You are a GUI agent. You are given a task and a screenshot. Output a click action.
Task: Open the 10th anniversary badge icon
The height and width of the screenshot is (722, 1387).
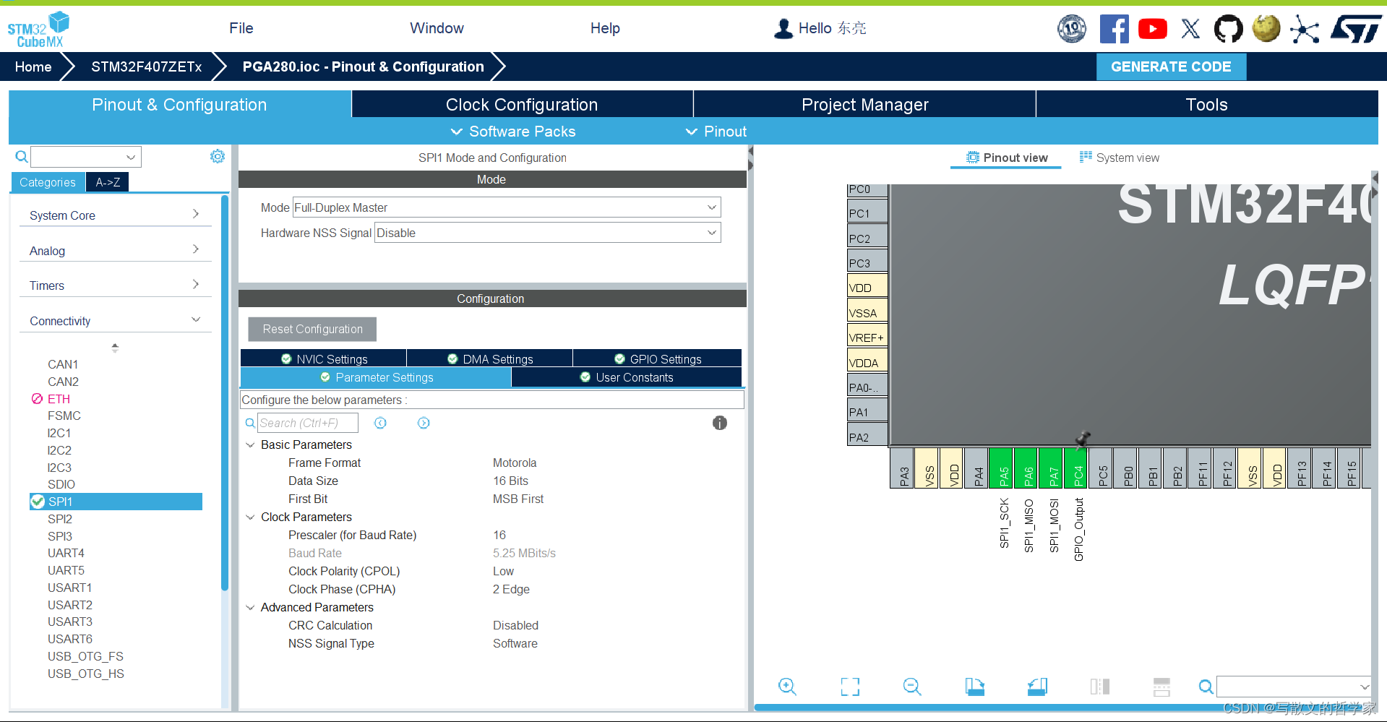pyautogui.click(x=1072, y=29)
